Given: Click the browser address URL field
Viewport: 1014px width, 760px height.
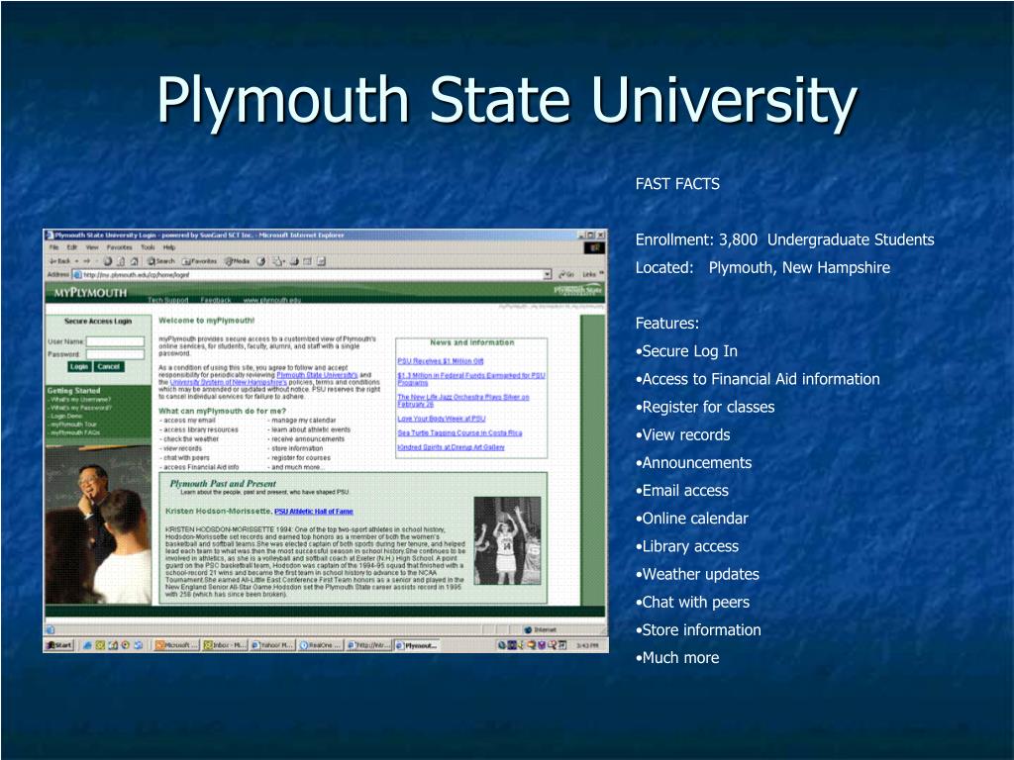Looking at the screenshot, I should click(312, 275).
